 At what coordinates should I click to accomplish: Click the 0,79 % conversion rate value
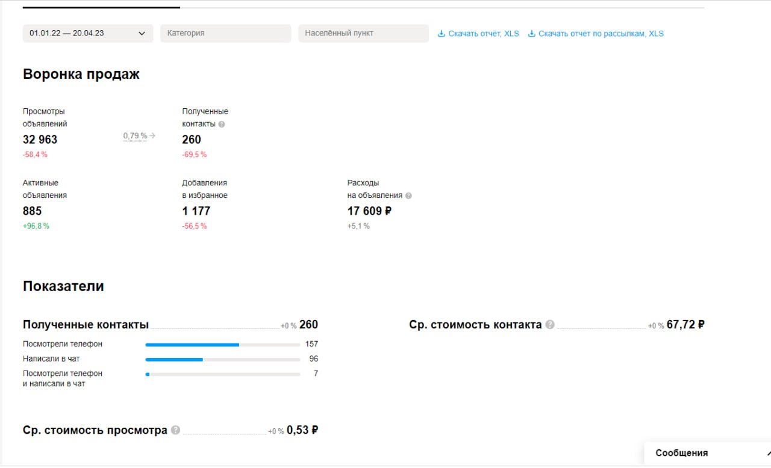(135, 136)
